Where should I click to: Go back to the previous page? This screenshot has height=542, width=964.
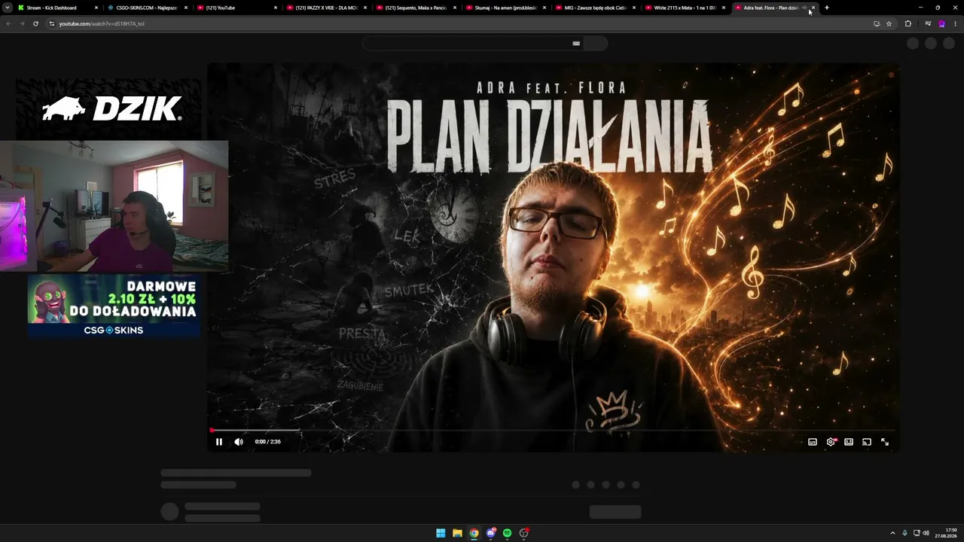click(8, 23)
